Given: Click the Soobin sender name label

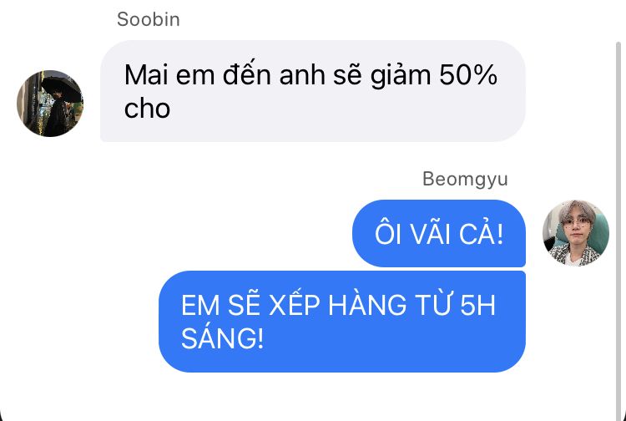Looking at the screenshot, I should (148, 19).
